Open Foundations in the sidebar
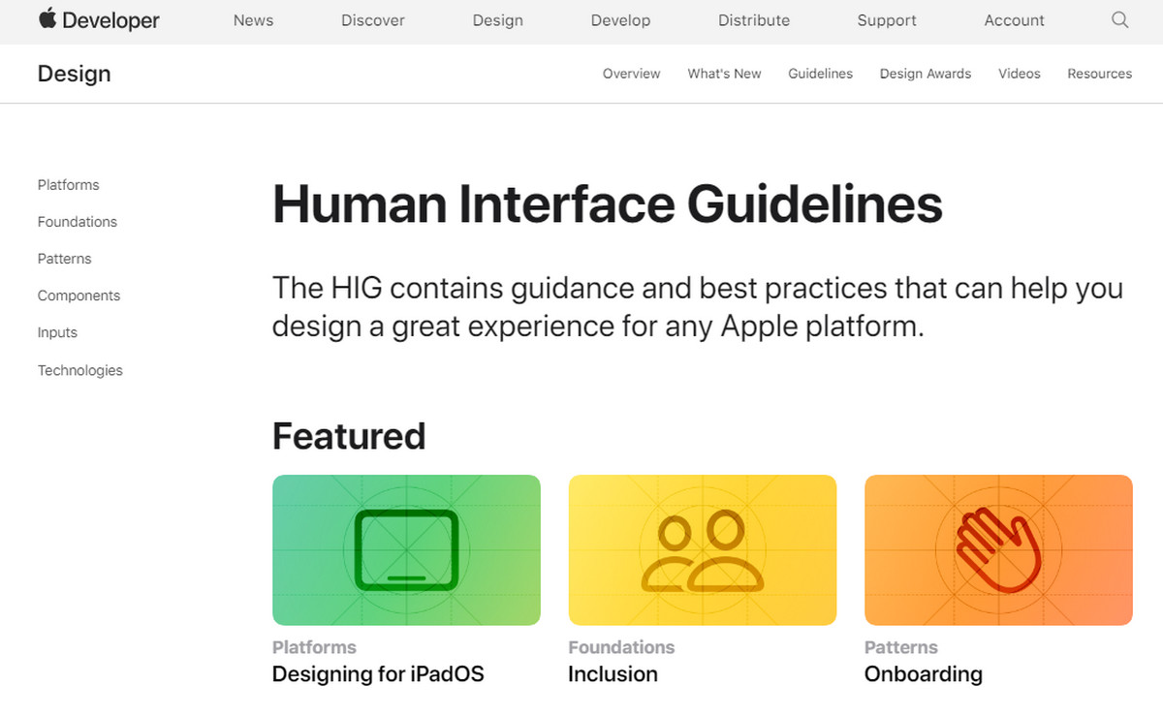1163x716 pixels. [78, 222]
